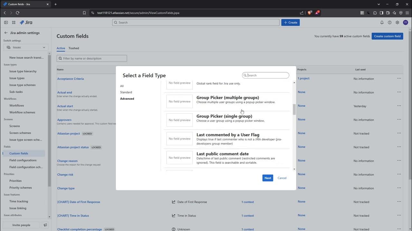The height and width of the screenshot is (231, 412).
Task: Open the browser tab list chevron
Action: pos(379,4)
